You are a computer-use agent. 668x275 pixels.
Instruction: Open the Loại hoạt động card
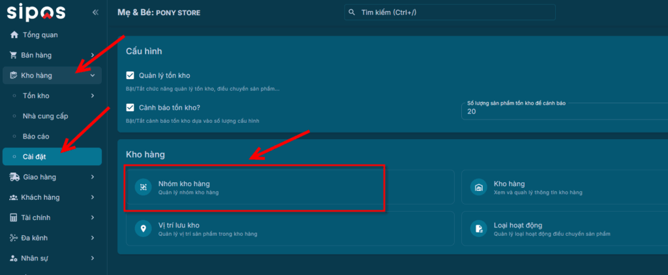pos(564,229)
